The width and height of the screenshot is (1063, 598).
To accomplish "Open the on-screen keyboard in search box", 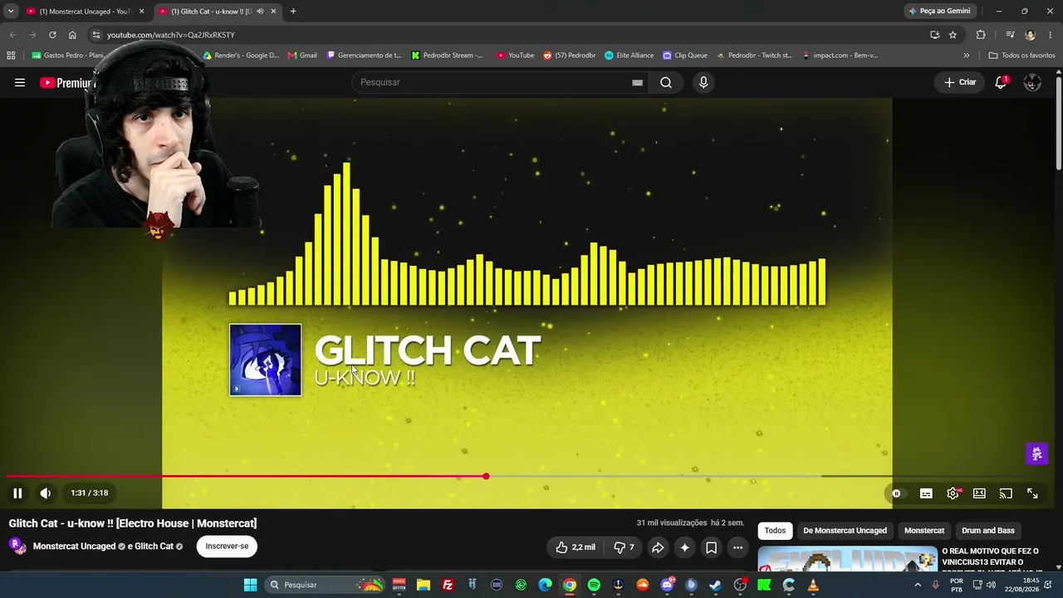I will pyautogui.click(x=637, y=82).
